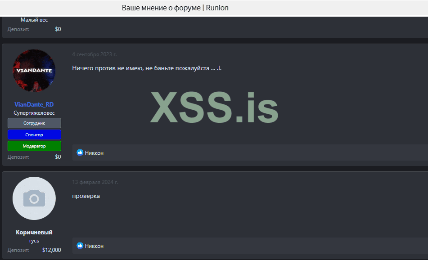Open the 4 сентября 2023 г. post date

pos(95,54)
